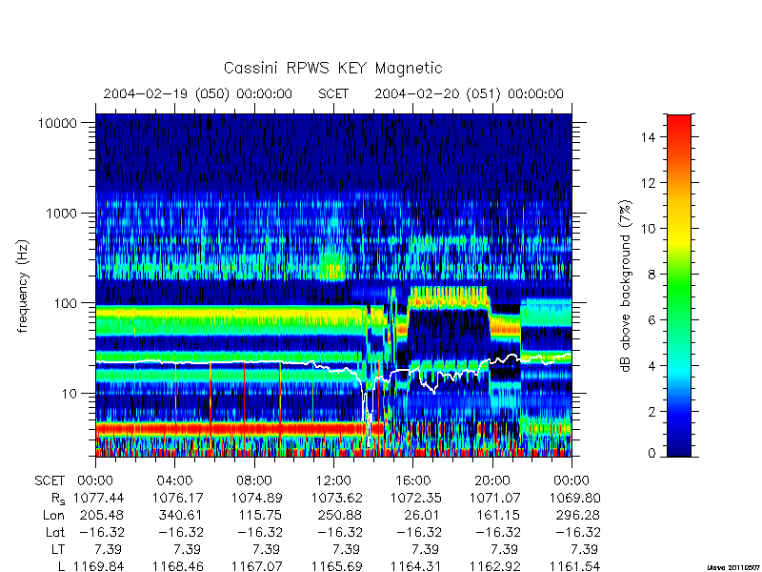762x572 pixels.
Task: Click the 'SCET' label between the dates
Action: pyautogui.click(x=333, y=93)
